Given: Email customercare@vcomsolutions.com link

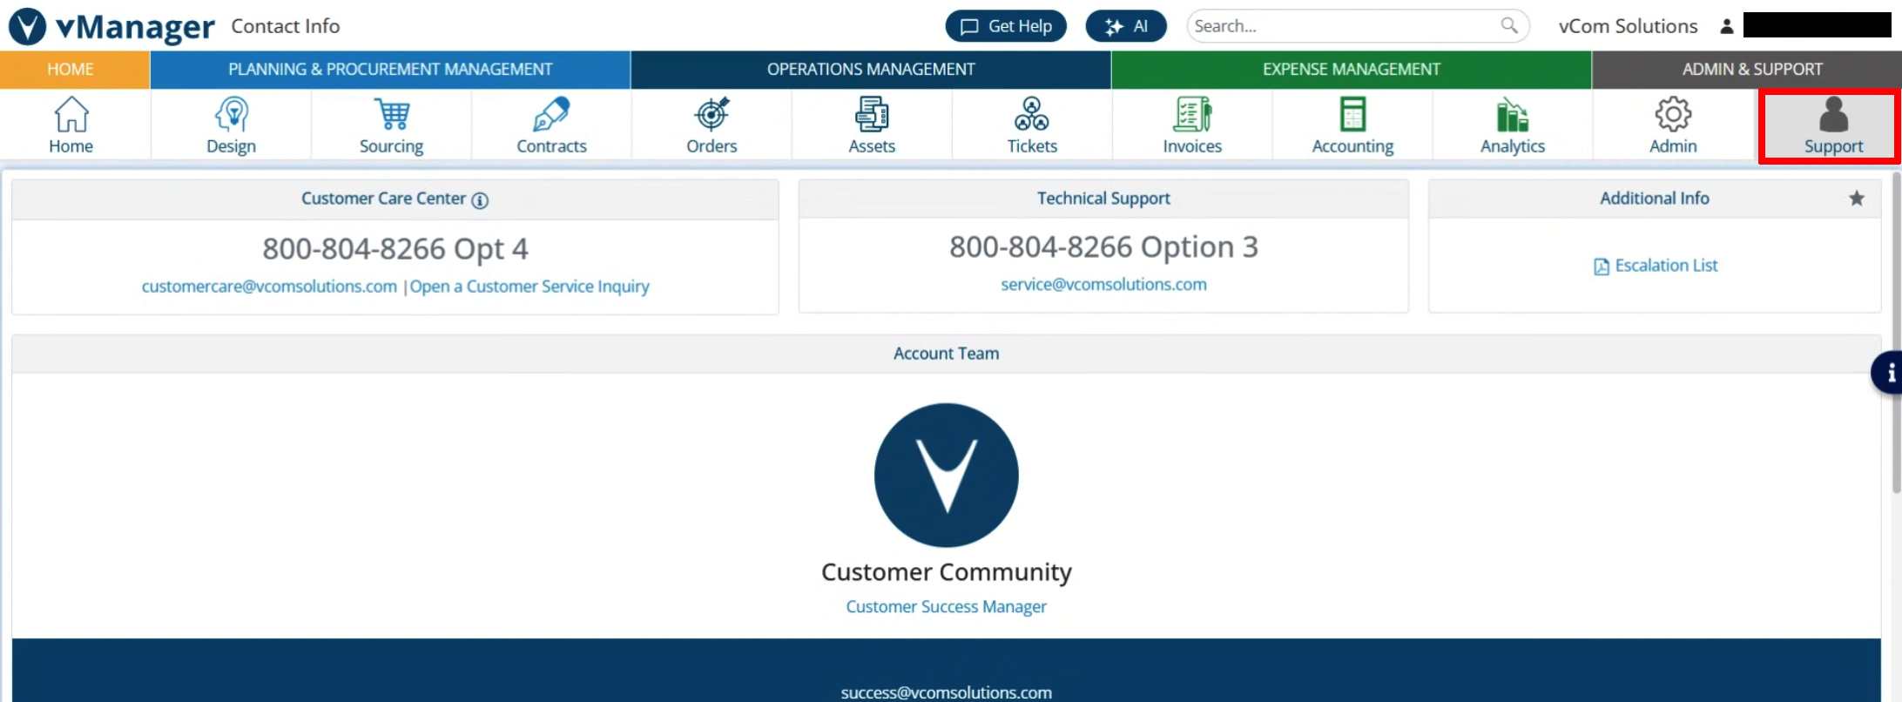Looking at the screenshot, I should [269, 287].
